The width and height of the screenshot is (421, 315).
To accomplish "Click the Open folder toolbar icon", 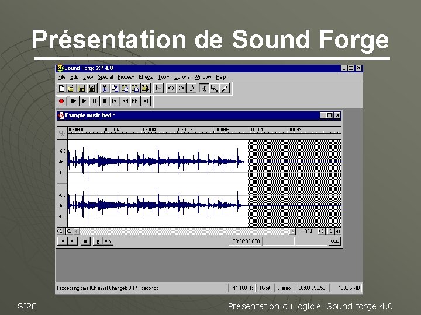I will (x=71, y=88).
